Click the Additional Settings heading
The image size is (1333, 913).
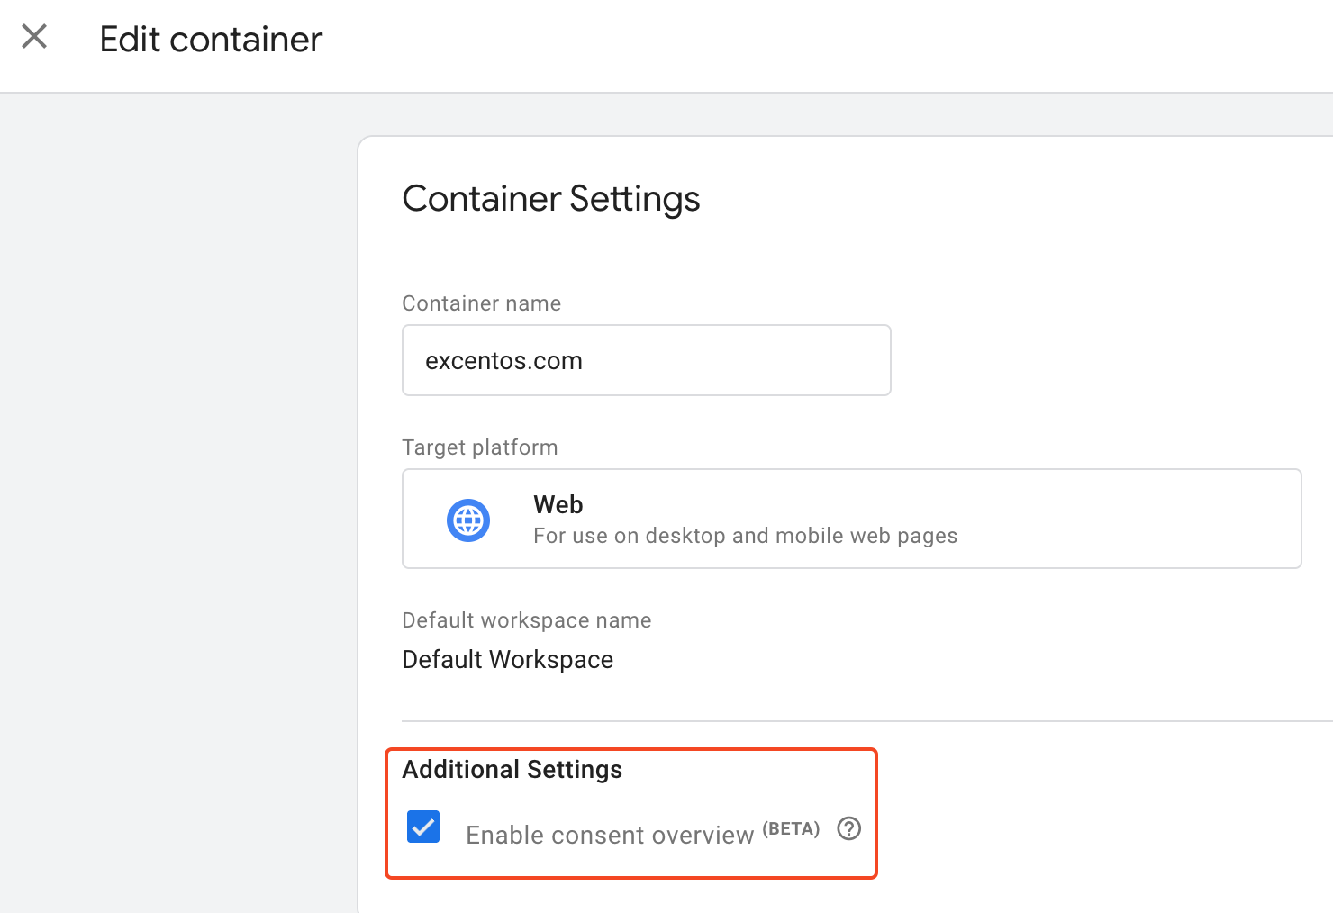click(512, 770)
